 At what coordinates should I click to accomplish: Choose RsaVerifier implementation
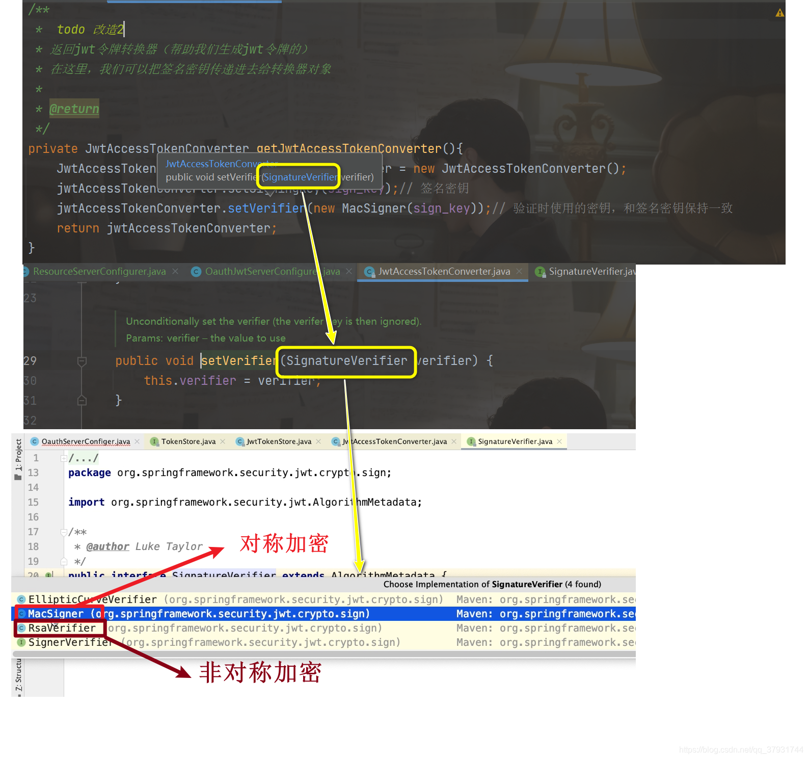324,628
